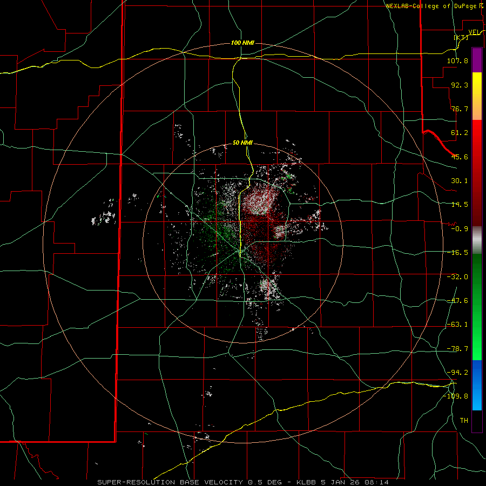This screenshot has width=486, height=486.
Task: Click the -63.1 scale value
Action: coord(457,325)
